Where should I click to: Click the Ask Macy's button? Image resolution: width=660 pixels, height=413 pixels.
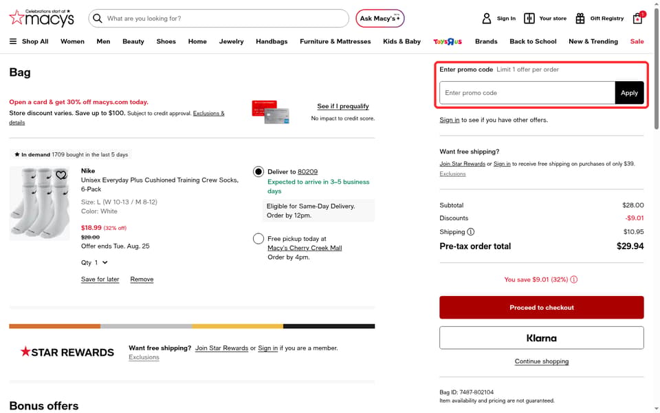tap(380, 18)
